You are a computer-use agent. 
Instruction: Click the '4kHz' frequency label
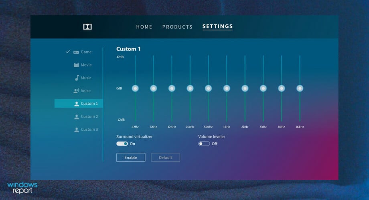[263, 127]
